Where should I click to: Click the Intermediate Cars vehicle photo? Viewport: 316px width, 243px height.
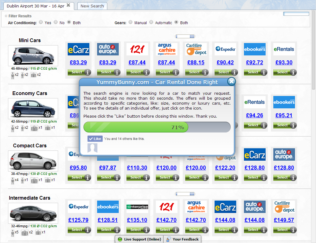[x=33, y=213]
